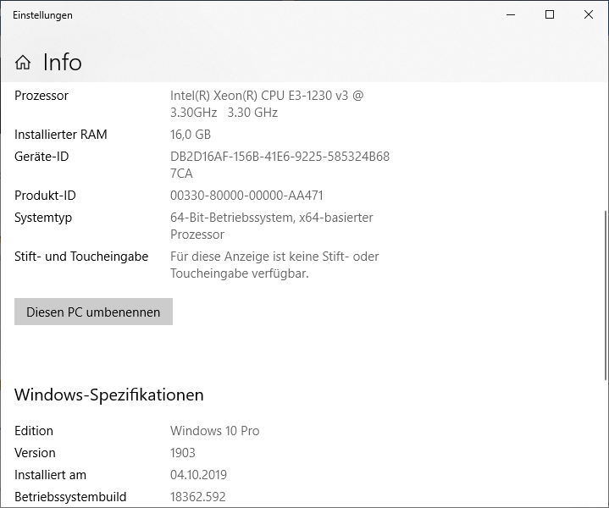This screenshot has height=508, width=609.
Task: Click the Windows 10 Pro edition value
Action: pos(214,431)
